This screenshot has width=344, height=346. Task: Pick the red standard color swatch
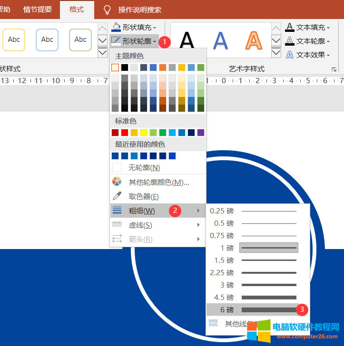pos(125,132)
